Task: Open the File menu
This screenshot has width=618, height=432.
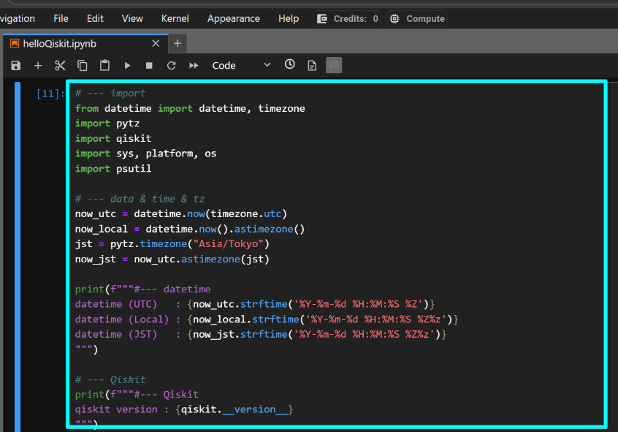Action: click(x=61, y=18)
